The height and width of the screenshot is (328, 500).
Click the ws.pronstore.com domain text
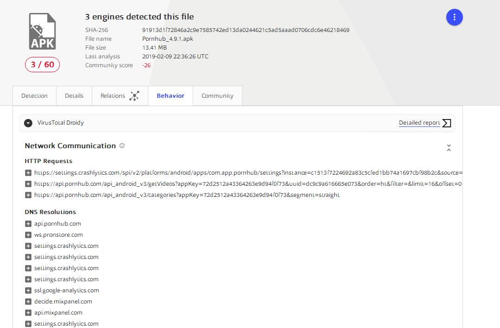59,235
